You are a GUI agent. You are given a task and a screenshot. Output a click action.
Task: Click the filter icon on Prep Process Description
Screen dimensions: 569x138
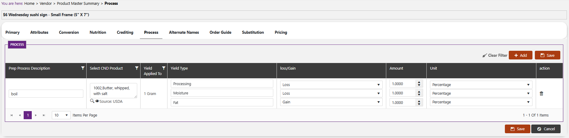tap(83, 68)
